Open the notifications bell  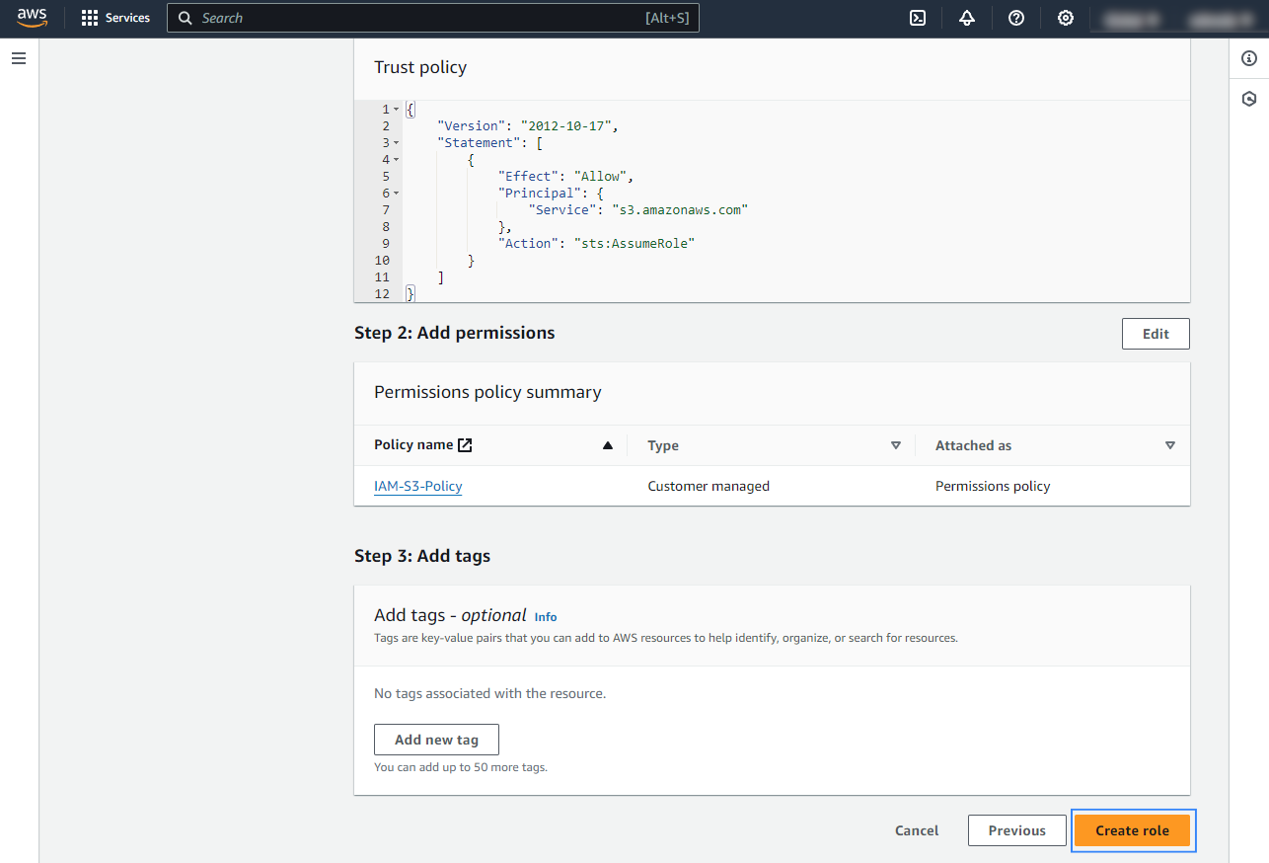(967, 18)
